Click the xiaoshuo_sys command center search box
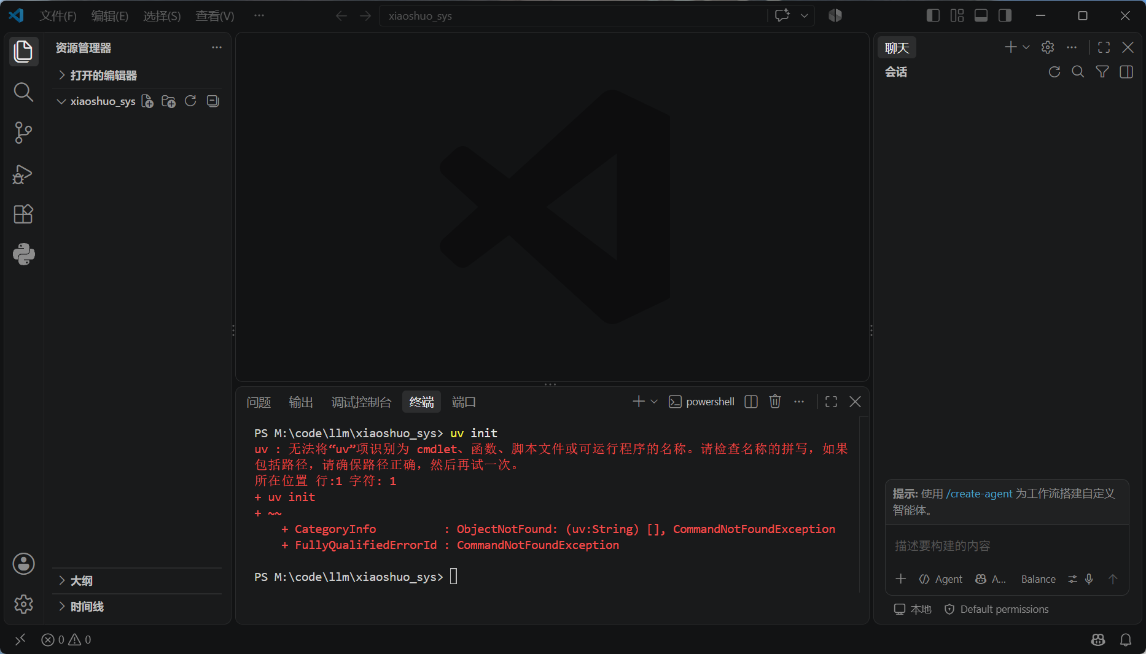 coord(574,16)
